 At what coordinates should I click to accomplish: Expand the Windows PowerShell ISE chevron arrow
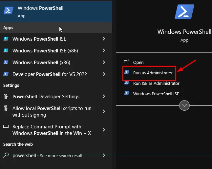click(x=104, y=39)
